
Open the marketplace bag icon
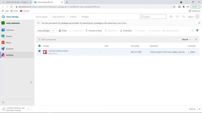click(171, 17)
